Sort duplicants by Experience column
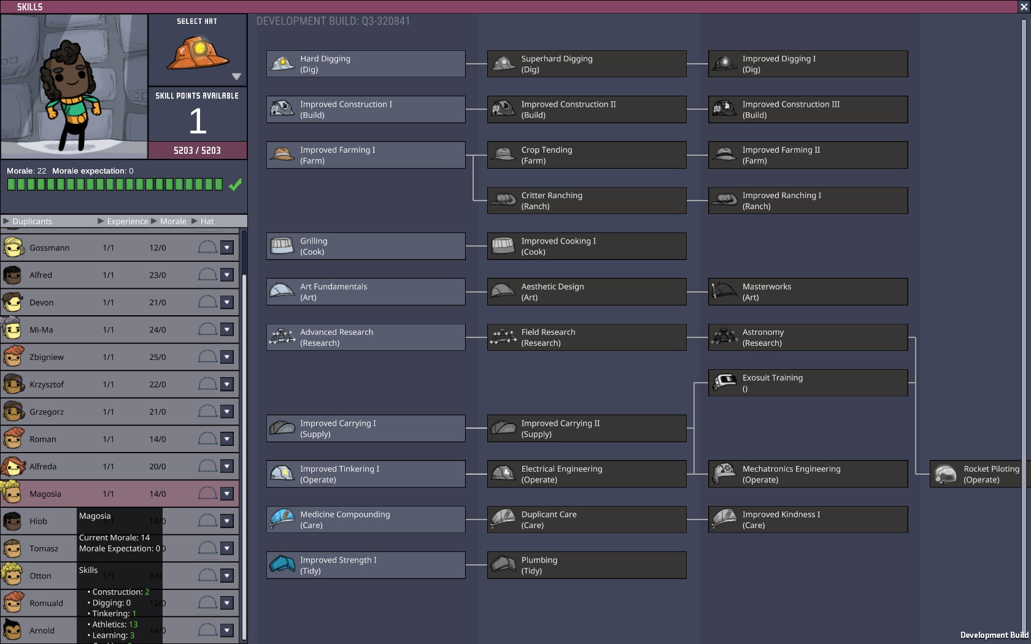The height and width of the screenshot is (644, 1031). (x=127, y=221)
